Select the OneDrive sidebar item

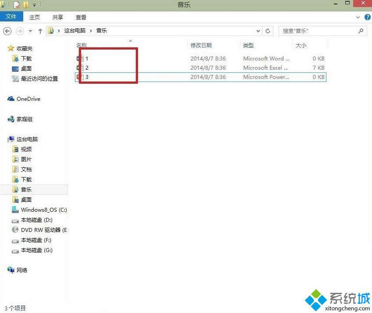coord(27,99)
